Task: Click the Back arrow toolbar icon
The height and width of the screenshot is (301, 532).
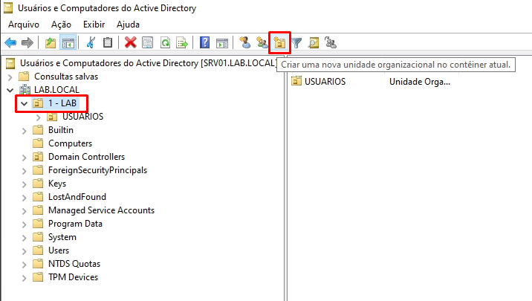Action: pos(10,43)
